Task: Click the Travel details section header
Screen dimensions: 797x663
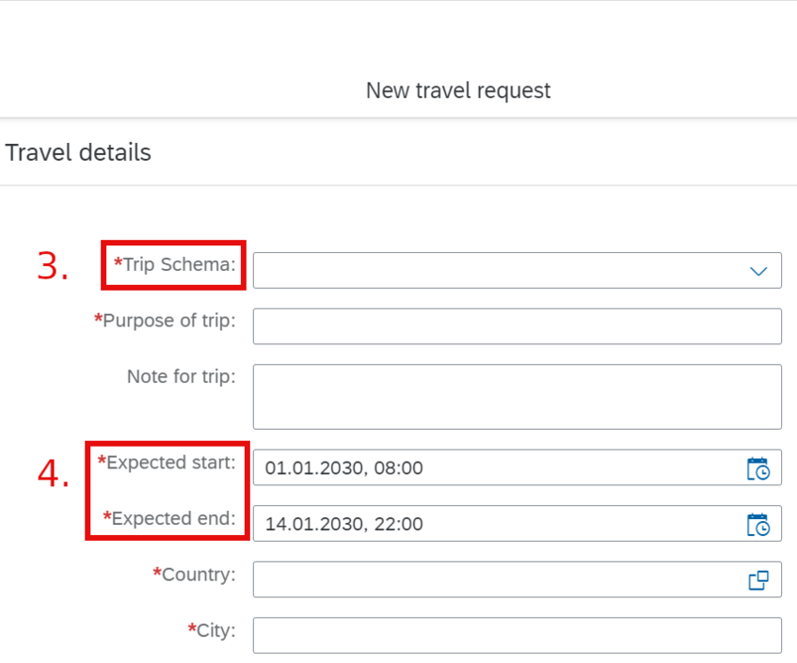Action: tap(78, 152)
